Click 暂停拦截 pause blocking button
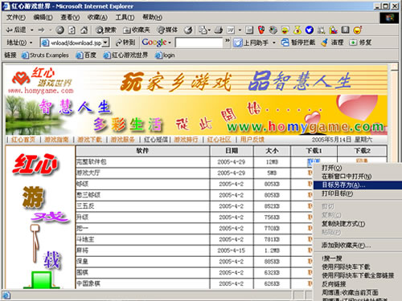 pos(298,43)
